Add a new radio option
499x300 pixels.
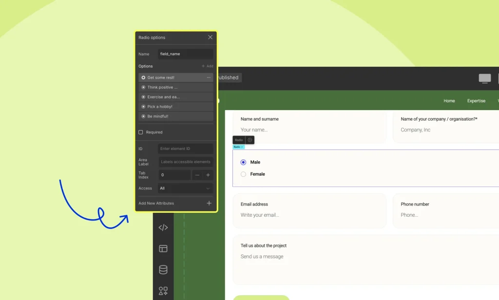[x=207, y=66]
